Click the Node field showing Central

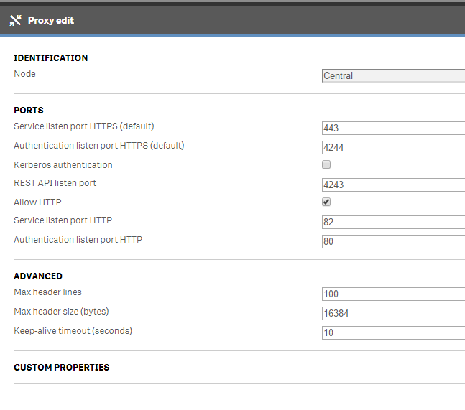[393, 75]
